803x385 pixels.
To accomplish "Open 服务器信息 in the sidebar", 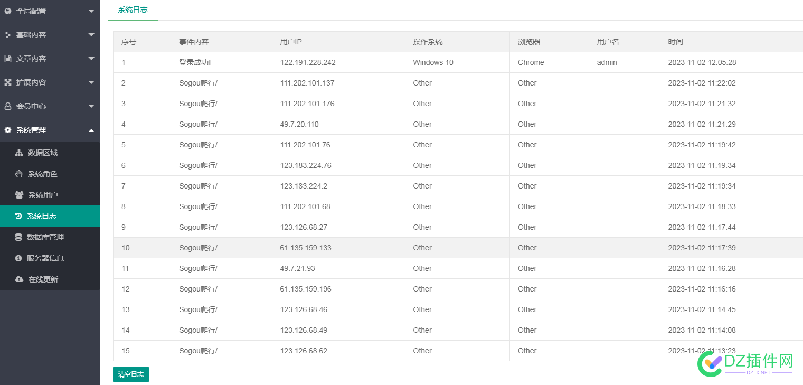I will [50, 258].
